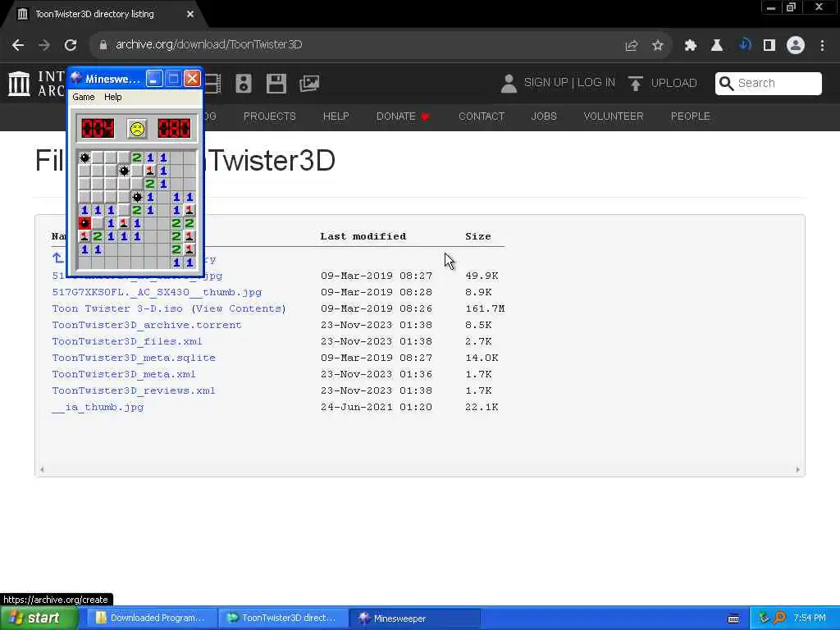Click View Contents link for the iso
The width and height of the screenshot is (840, 630).
click(x=239, y=308)
